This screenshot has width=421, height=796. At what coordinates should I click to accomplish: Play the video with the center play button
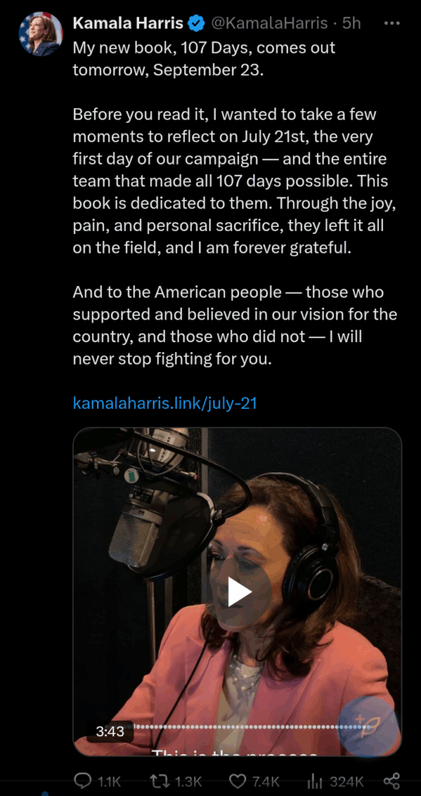click(x=239, y=592)
